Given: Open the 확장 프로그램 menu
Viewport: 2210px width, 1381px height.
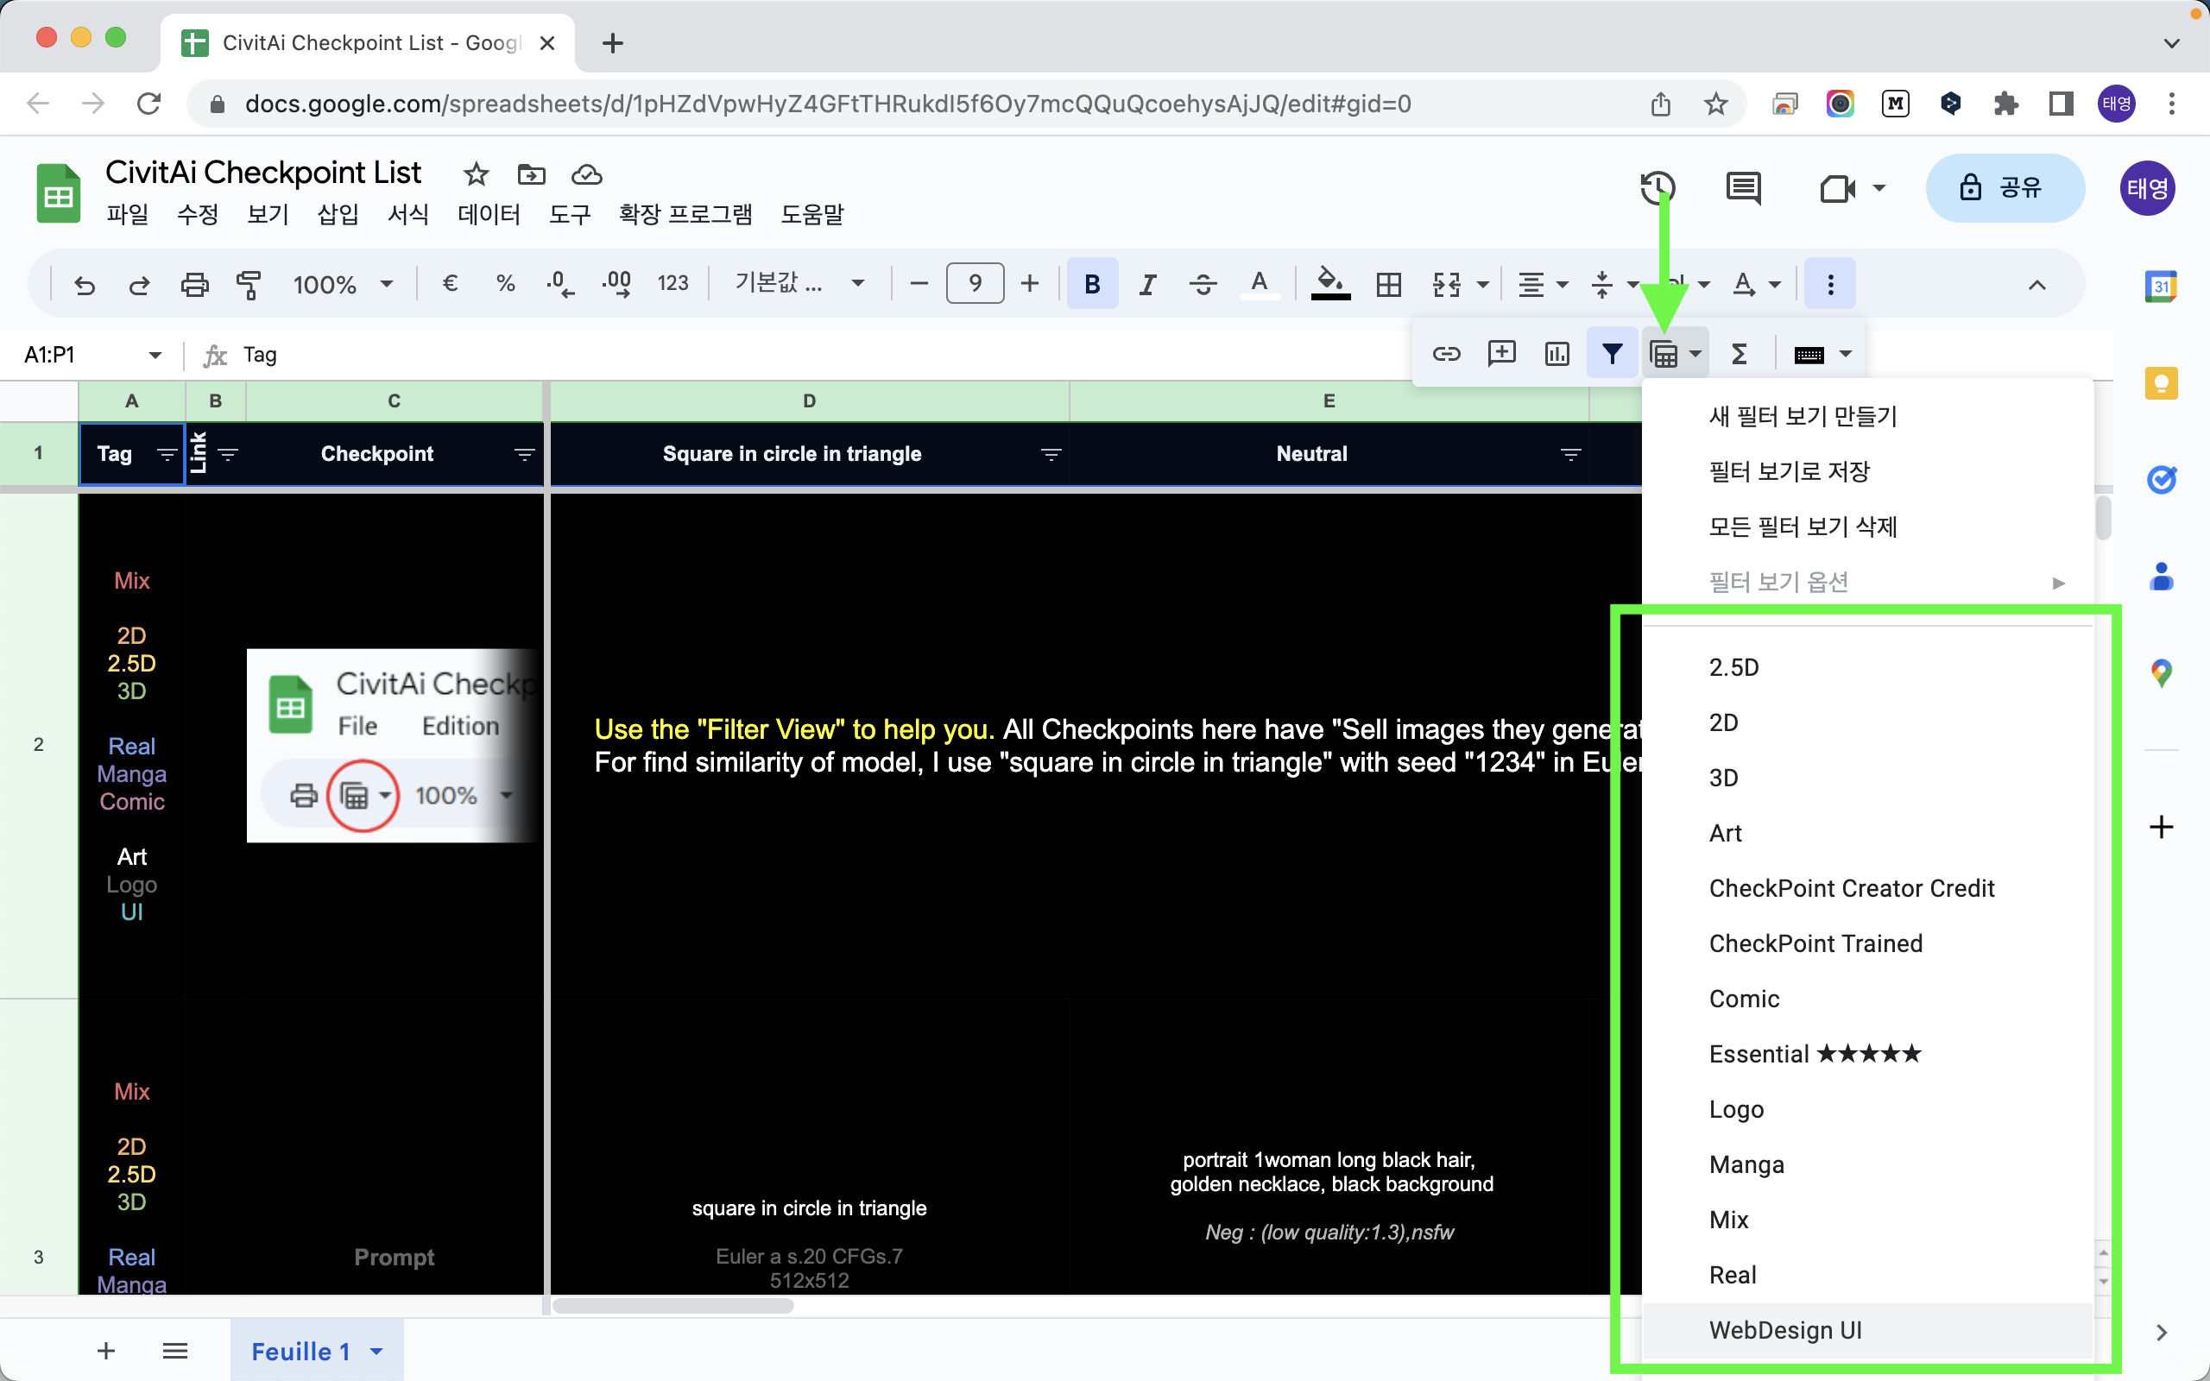Looking at the screenshot, I should coord(685,215).
